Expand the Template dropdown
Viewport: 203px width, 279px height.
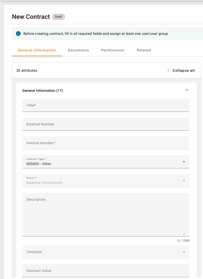184,252
